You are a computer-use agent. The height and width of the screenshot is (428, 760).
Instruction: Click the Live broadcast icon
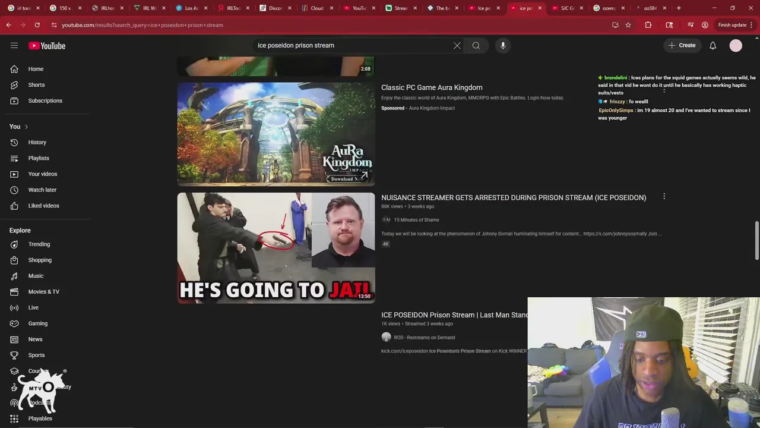point(14,307)
